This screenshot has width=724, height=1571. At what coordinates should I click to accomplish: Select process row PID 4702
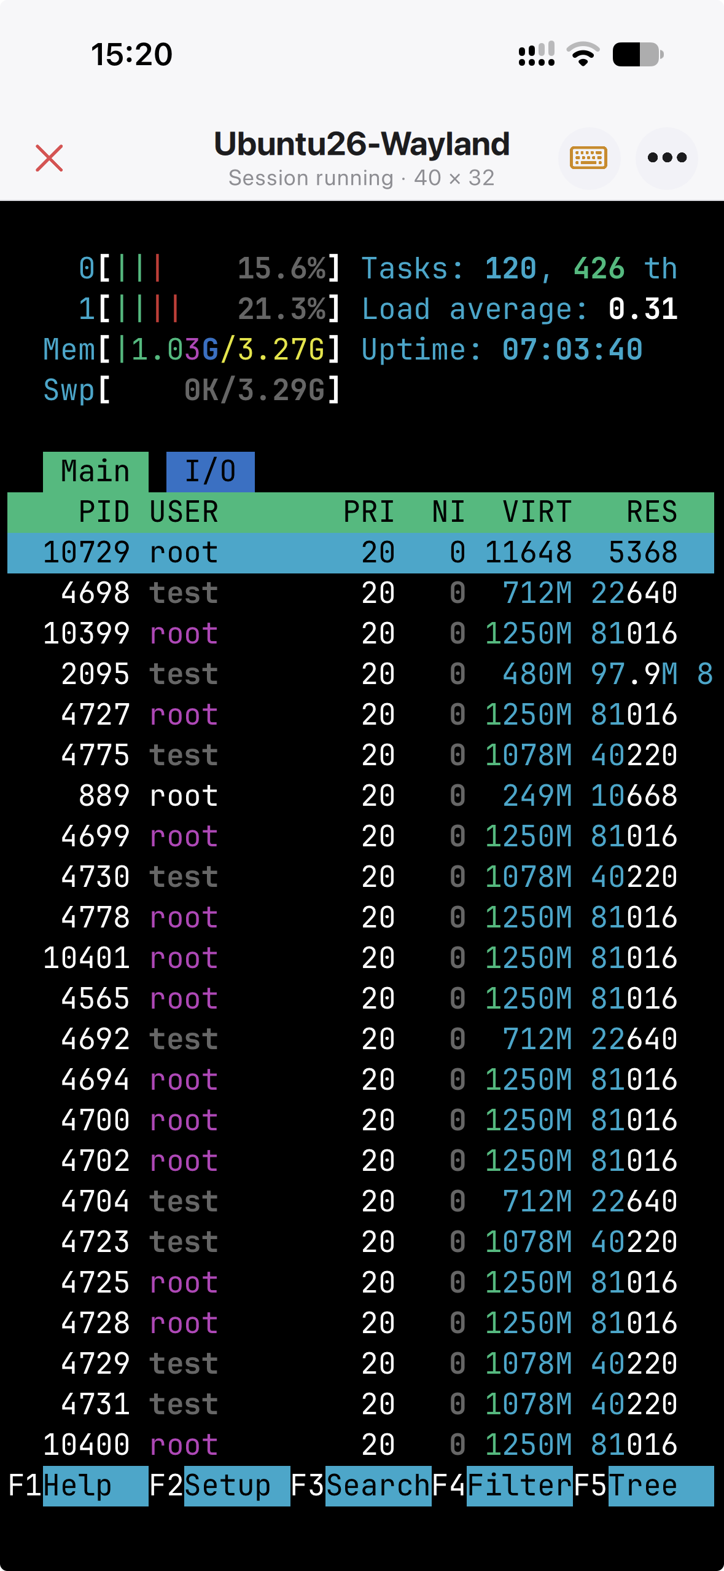(x=360, y=1161)
